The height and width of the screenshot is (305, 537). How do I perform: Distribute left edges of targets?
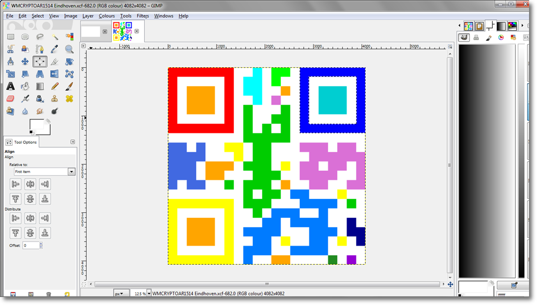pos(15,218)
